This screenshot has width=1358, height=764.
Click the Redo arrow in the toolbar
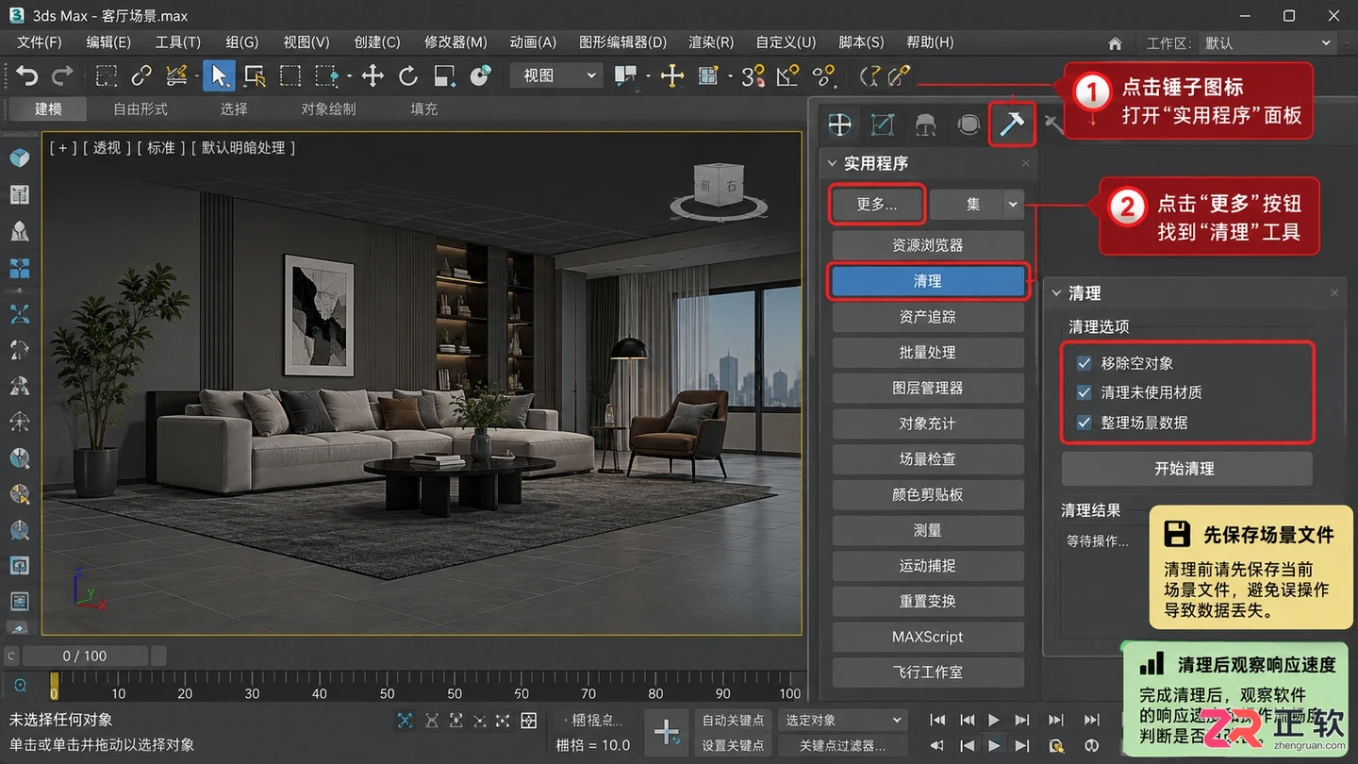click(62, 75)
